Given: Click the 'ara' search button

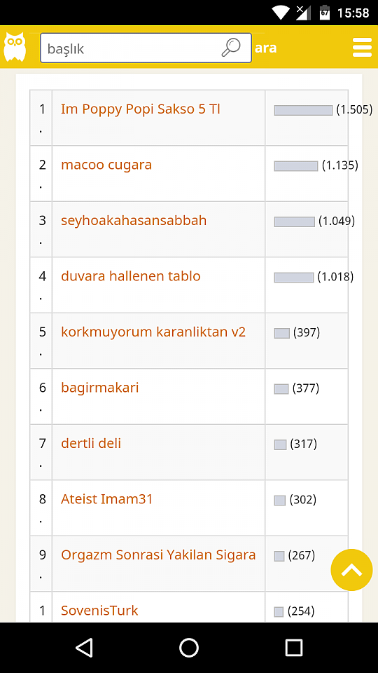Looking at the screenshot, I should (x=266, y=48).
